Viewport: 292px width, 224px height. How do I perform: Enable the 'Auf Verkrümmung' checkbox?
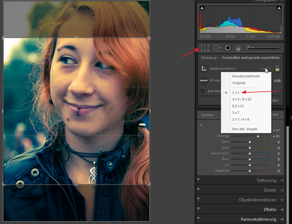pyautogui.click(x=203, y=91)
